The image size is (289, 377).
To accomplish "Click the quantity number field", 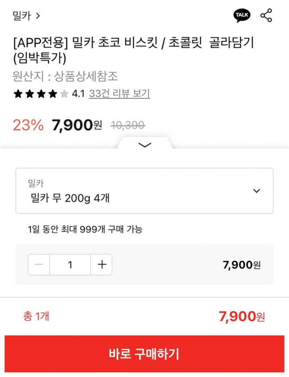I will coord(70,265).
